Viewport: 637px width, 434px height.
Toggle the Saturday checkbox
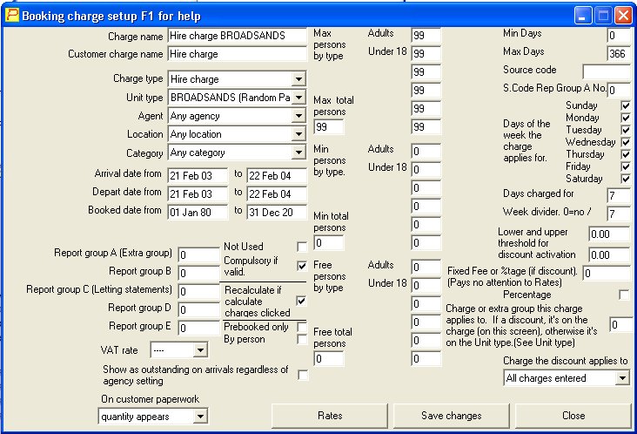point(625,179)
